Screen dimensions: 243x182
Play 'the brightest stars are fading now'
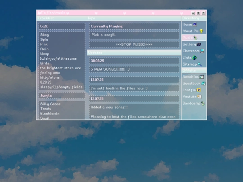click(60, 71)
